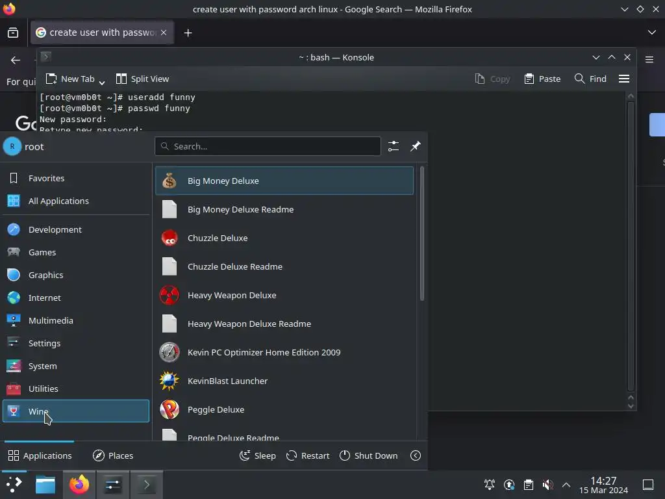Open system updates tray icon
This screenshot has width=665, height=499.
click(509, 485)
